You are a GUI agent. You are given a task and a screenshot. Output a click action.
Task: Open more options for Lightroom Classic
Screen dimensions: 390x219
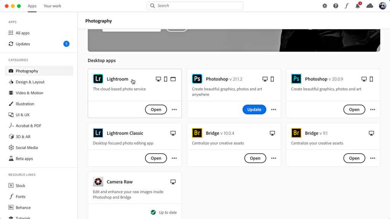click(x=174, y=158)
